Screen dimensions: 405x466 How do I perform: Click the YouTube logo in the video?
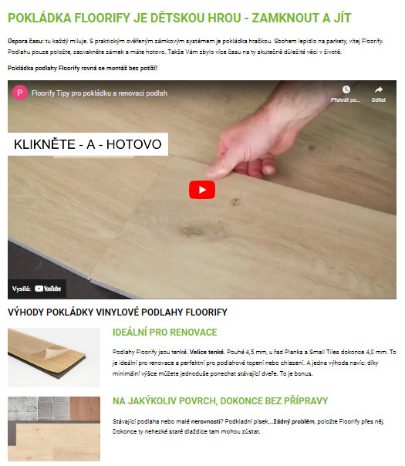tap(48, 289)
